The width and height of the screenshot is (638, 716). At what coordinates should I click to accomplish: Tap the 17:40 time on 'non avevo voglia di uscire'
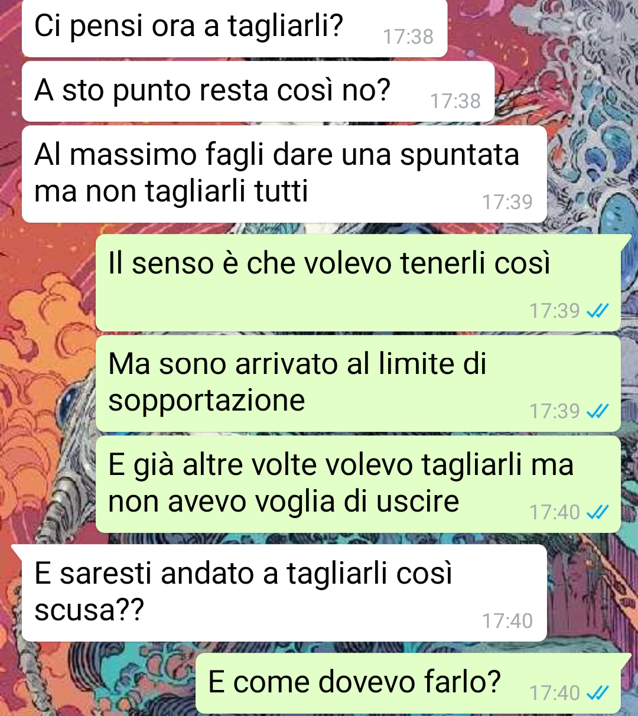tap(555, 512)
